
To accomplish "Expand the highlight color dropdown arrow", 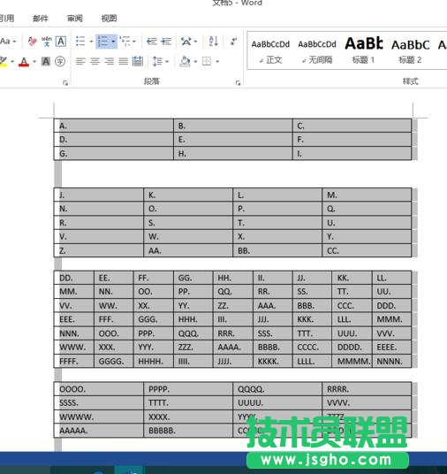I will 12,62.
